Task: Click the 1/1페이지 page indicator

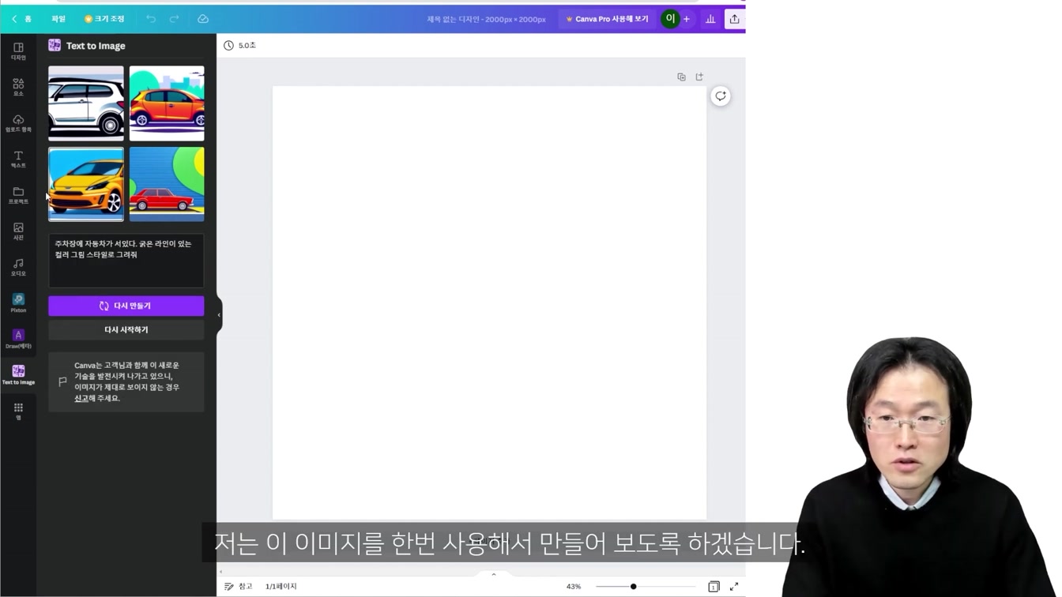Action: pyautogui.click(x=281, y=587)
